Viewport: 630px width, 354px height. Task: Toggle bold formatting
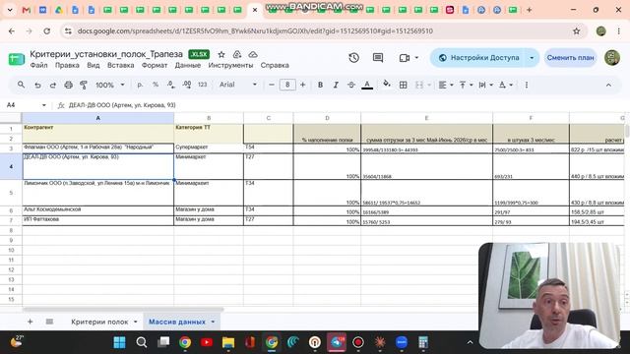tap(320, 86)
